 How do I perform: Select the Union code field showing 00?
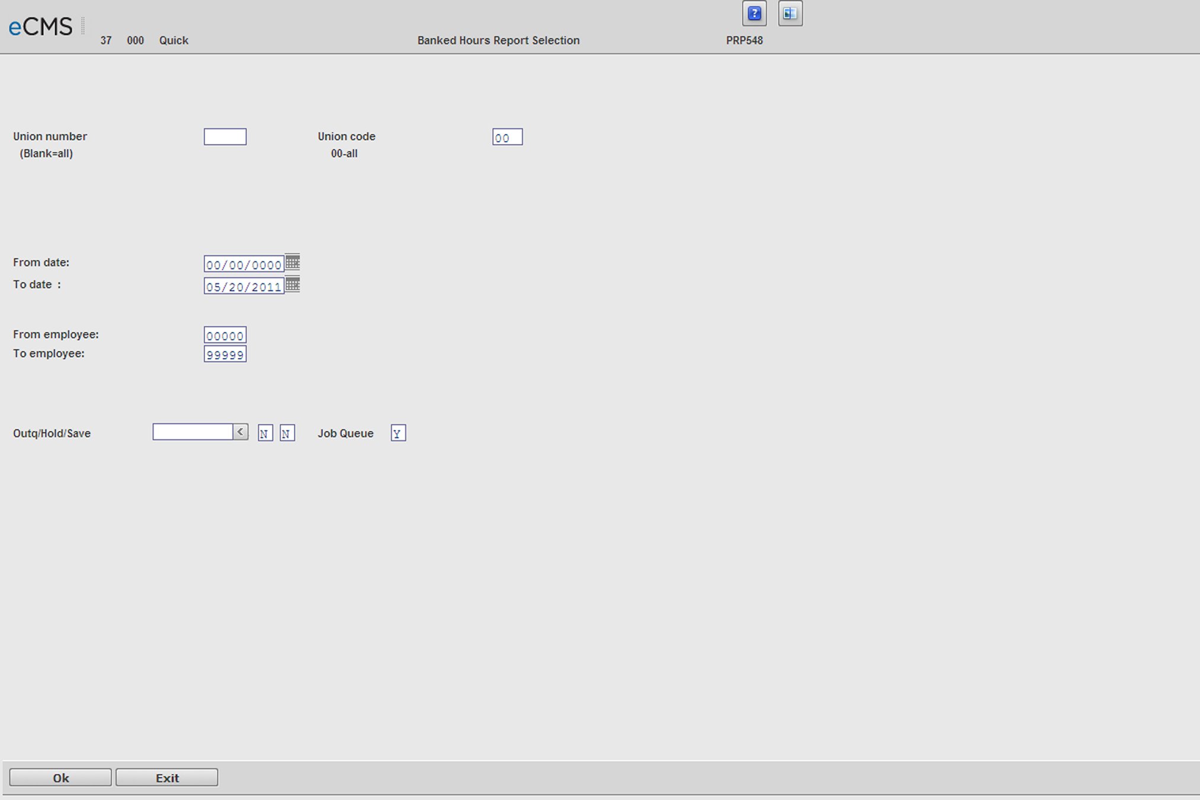coord(507,137)
